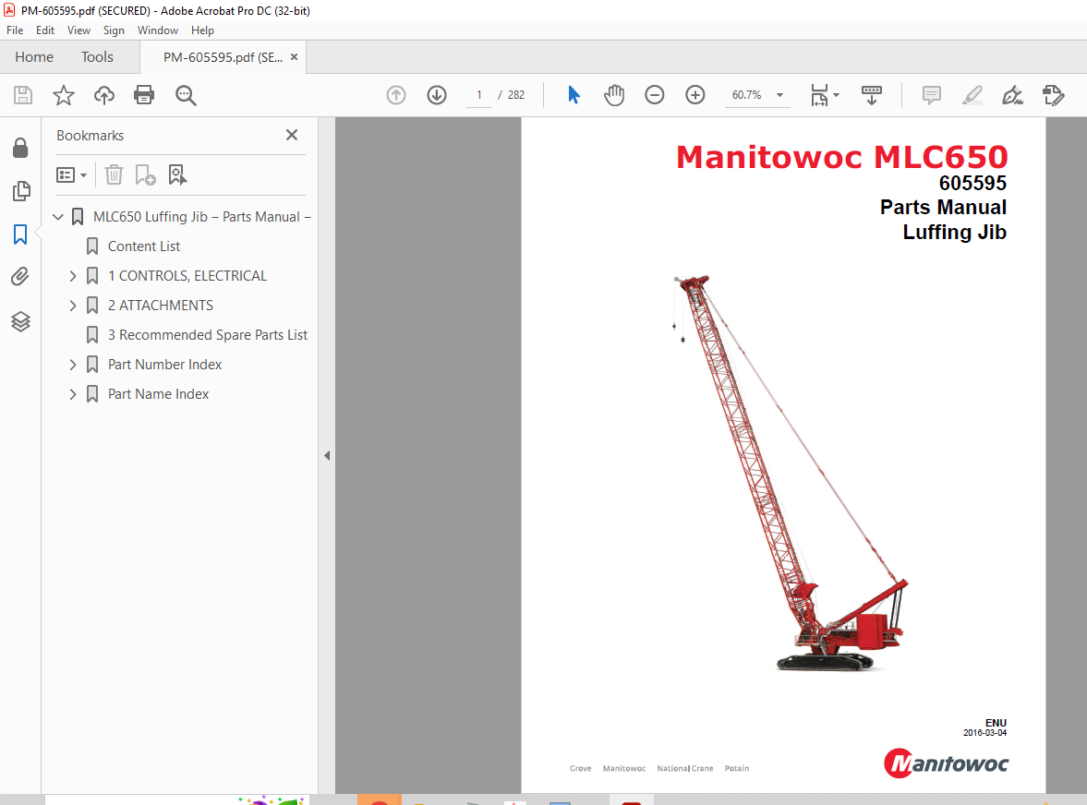
Task: Jump to Content List bookmark
Action: click(143, 246)
